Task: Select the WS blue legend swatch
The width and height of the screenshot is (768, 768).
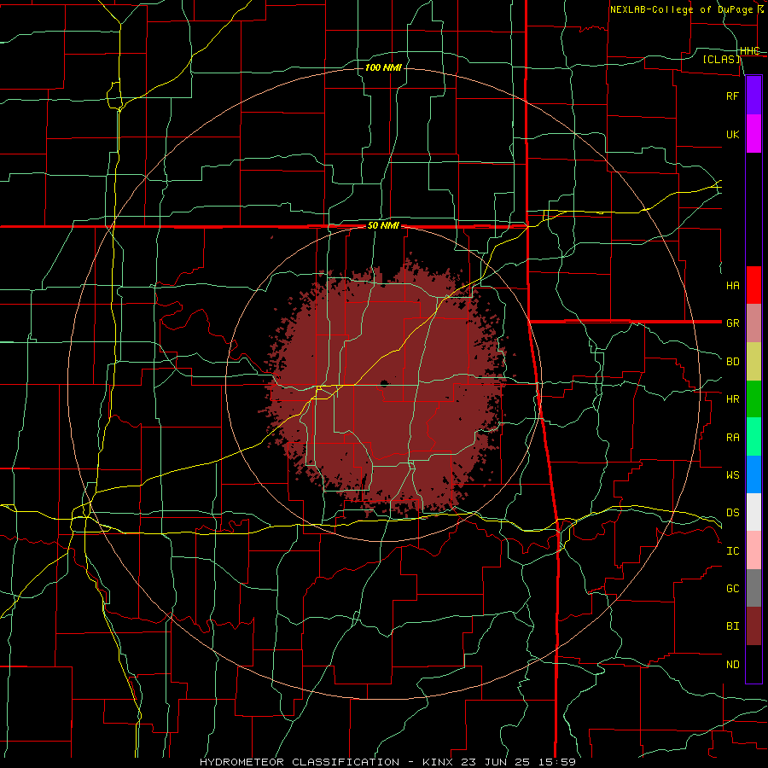Action: pos(753,474)
